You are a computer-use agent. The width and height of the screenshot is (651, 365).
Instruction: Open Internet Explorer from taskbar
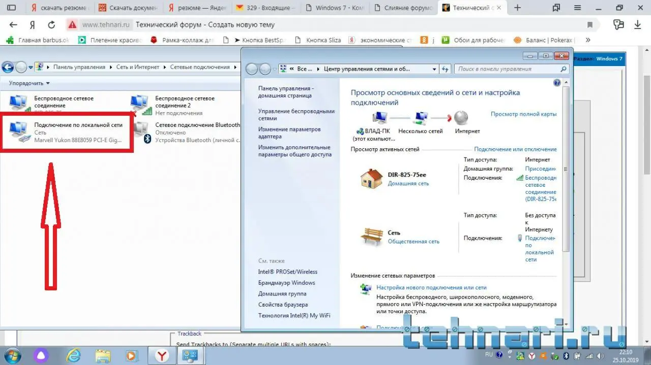click(x=74, y=355)
